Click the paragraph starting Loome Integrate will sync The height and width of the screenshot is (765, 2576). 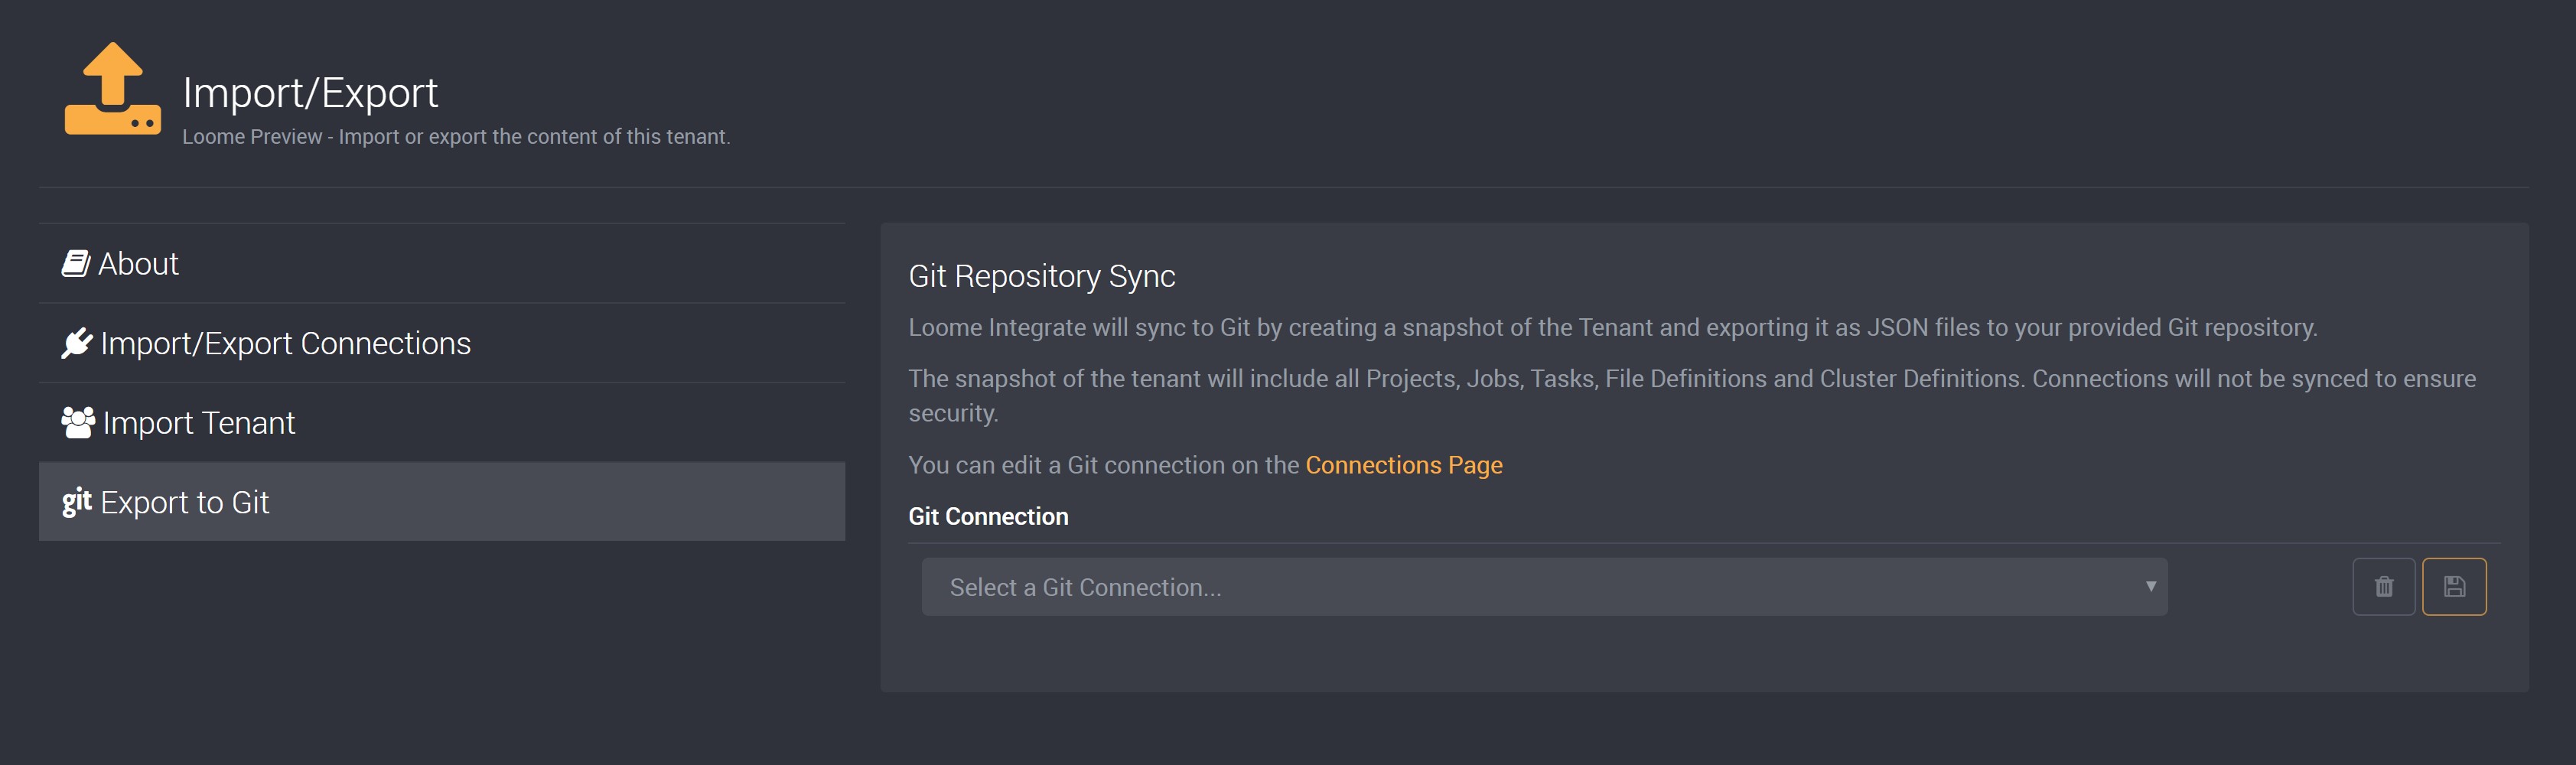click(x=1612, y=328)
